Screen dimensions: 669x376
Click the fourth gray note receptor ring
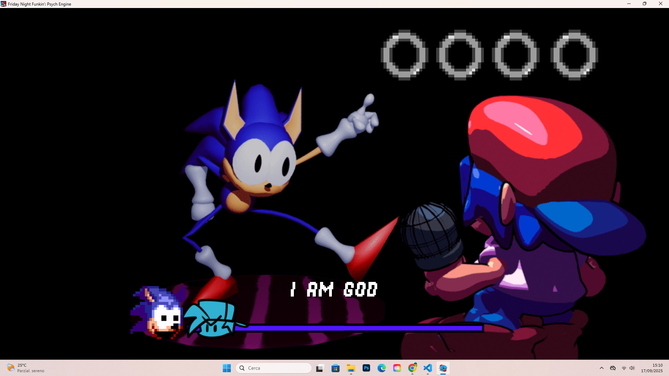coord(574,55)
